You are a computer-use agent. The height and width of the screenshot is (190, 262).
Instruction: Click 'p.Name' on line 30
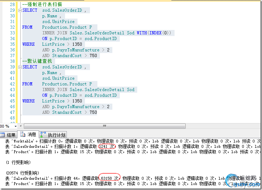(50, 16)
